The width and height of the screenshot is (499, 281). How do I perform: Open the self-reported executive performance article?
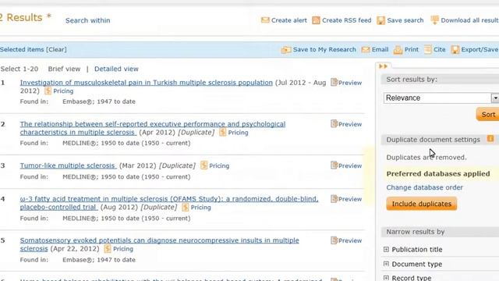[x=153, y=128]
